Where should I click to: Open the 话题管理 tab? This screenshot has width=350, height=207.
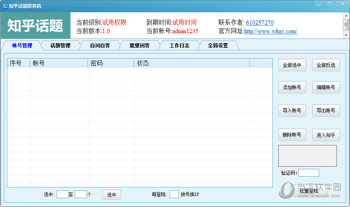tap(60, 45)
